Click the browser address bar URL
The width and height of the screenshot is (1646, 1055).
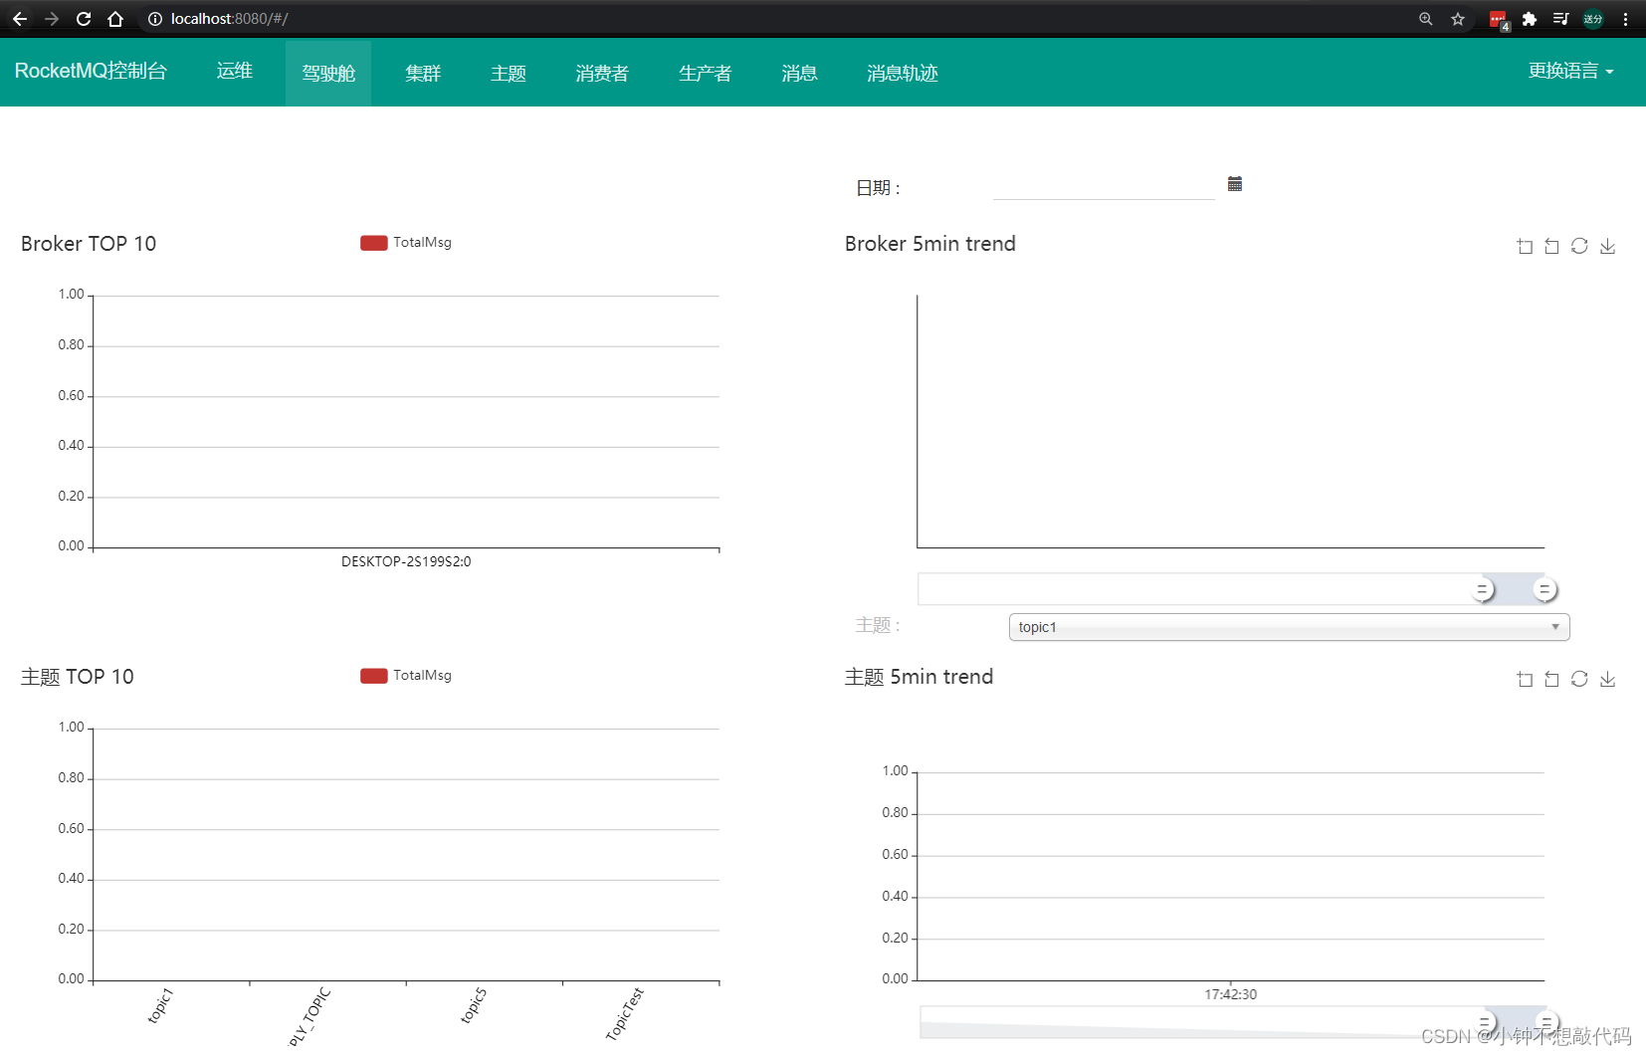tap(230, 19)
